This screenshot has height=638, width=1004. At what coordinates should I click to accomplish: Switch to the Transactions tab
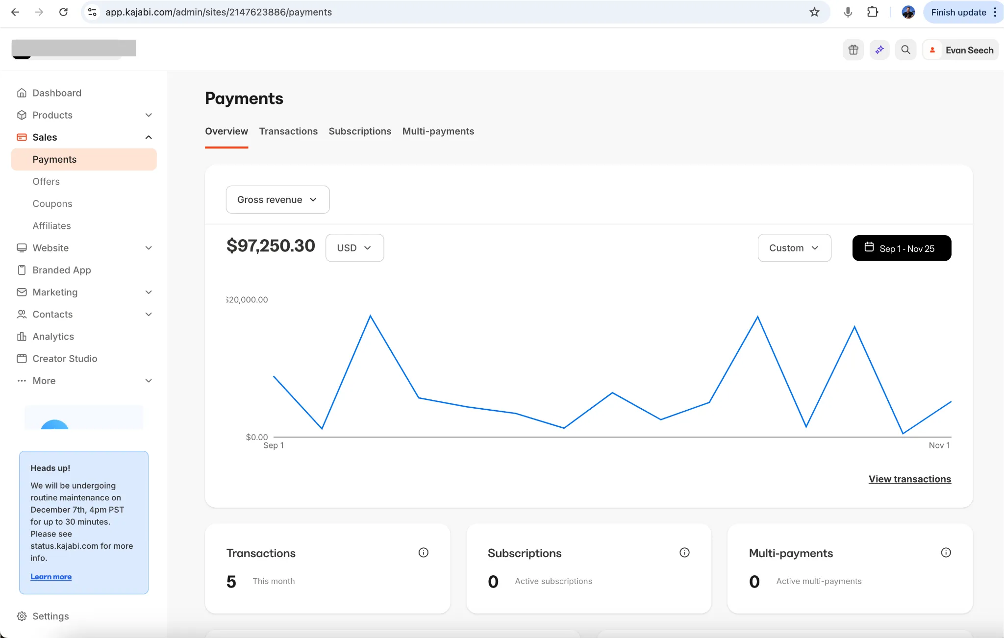(288, 131)
